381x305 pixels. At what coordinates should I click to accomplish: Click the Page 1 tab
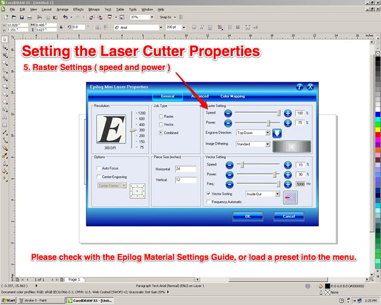74,280
